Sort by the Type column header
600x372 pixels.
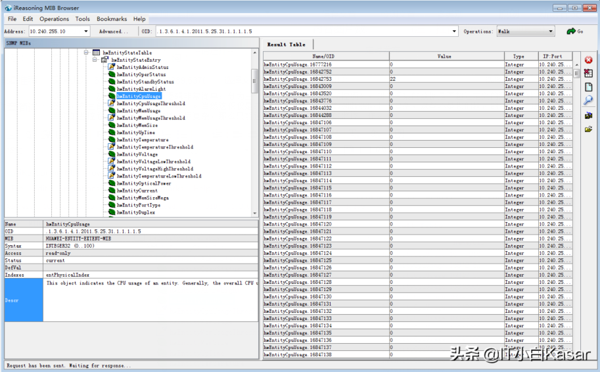coord(520,57)
